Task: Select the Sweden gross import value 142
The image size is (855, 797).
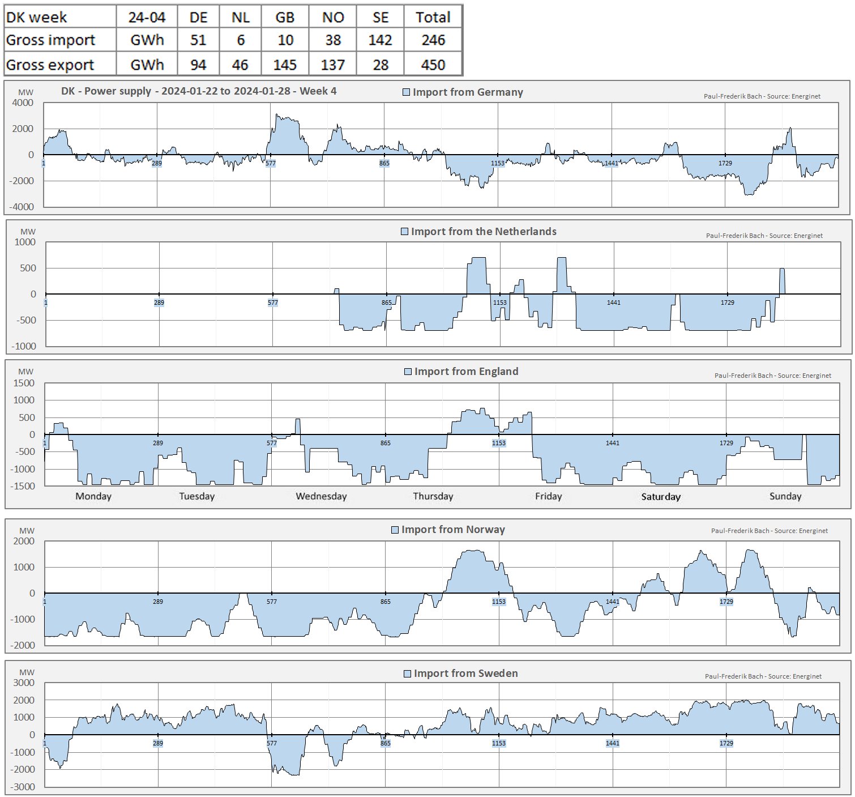Action: coord(380,40)
